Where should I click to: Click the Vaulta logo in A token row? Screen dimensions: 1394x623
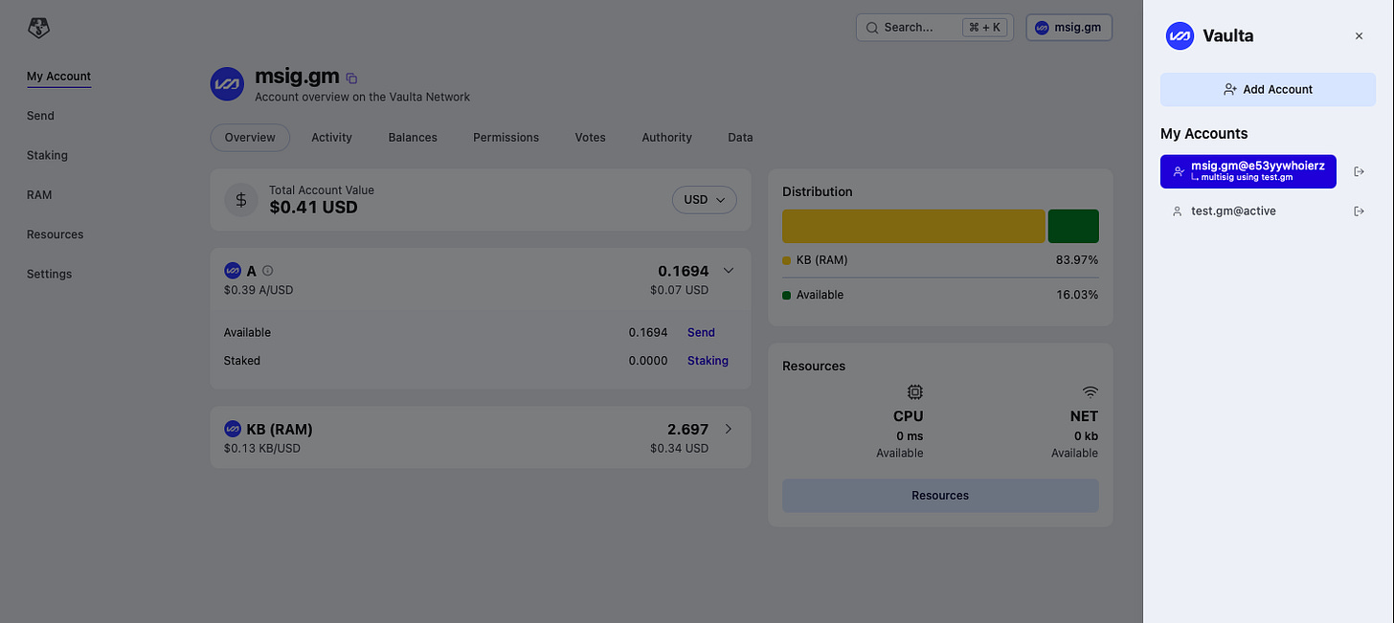click(232, 271)
